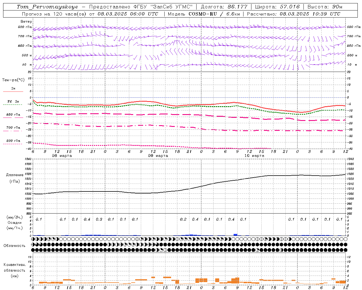Click the (мм/3ч.) precipitation unit label
Screen dimensions: 362x290
tap(15, 217)
